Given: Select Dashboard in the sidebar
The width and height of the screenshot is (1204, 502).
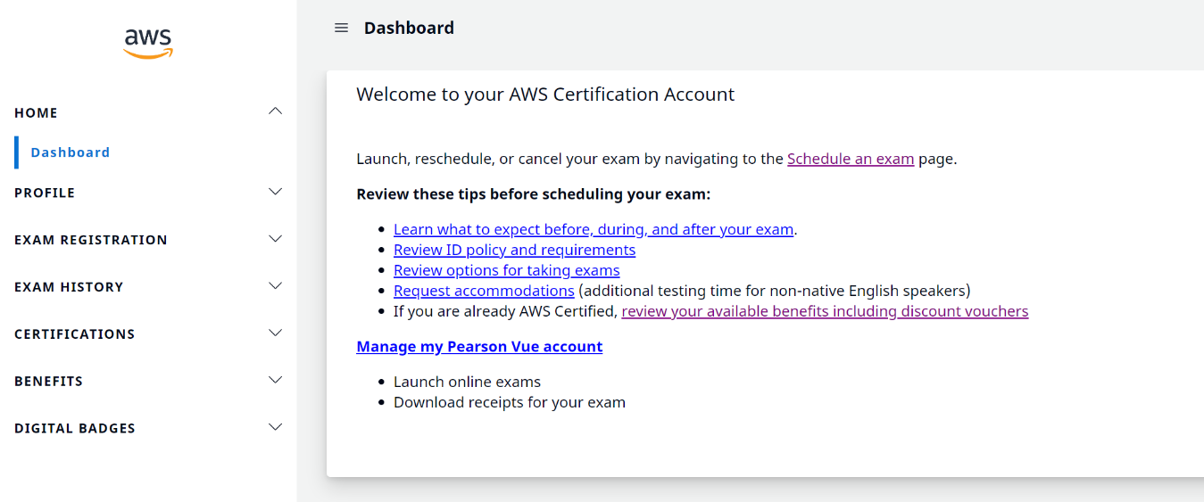Looking at the screenshot, I should [71, 152].
